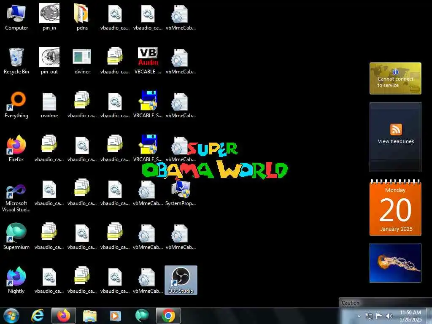
Task: Click the Weather gadget connection message
Action: [x=395, y=82]
